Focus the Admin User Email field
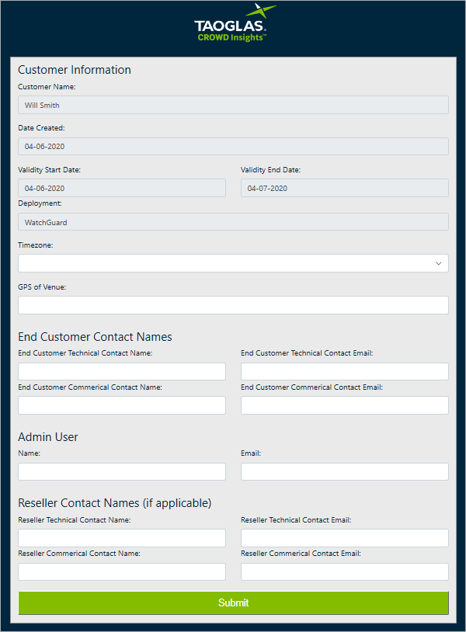 (344, 471)
